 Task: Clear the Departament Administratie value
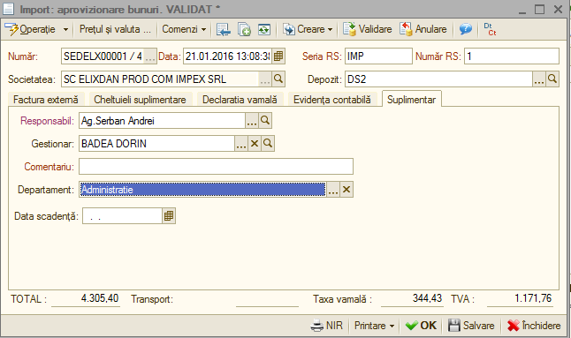coord(346,190)
